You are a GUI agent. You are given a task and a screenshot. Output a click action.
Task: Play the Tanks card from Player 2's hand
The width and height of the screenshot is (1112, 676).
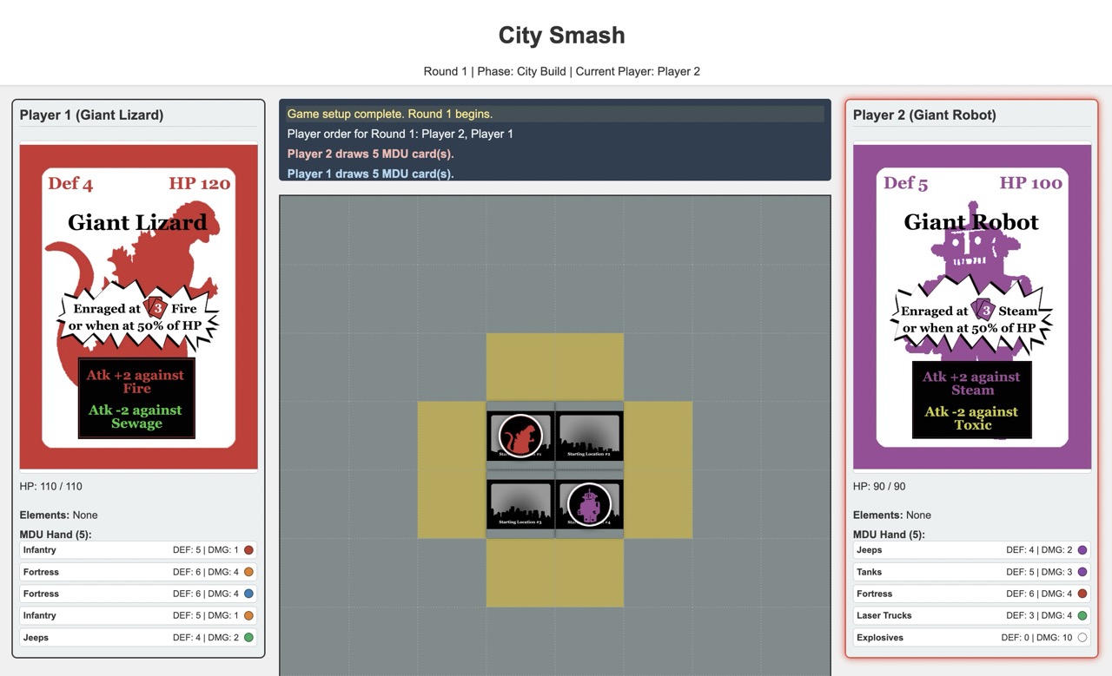[971, 571]
